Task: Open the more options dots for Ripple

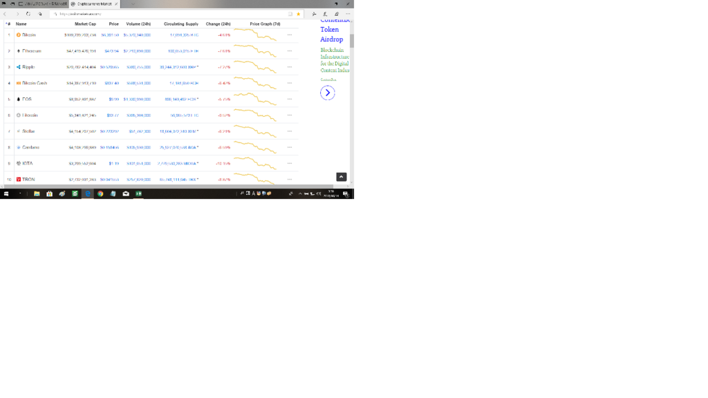Action: pyautogui.click(x=290, y=67)
